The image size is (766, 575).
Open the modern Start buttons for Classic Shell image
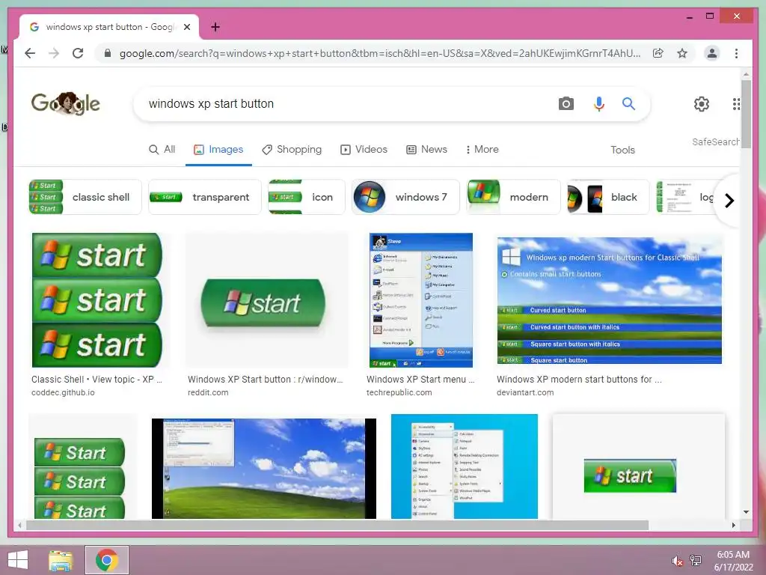(609, 300)
